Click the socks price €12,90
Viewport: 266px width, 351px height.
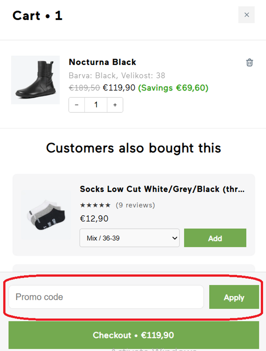point(94,219)
